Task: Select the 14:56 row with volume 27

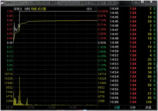Action: (x=133, y=93)
